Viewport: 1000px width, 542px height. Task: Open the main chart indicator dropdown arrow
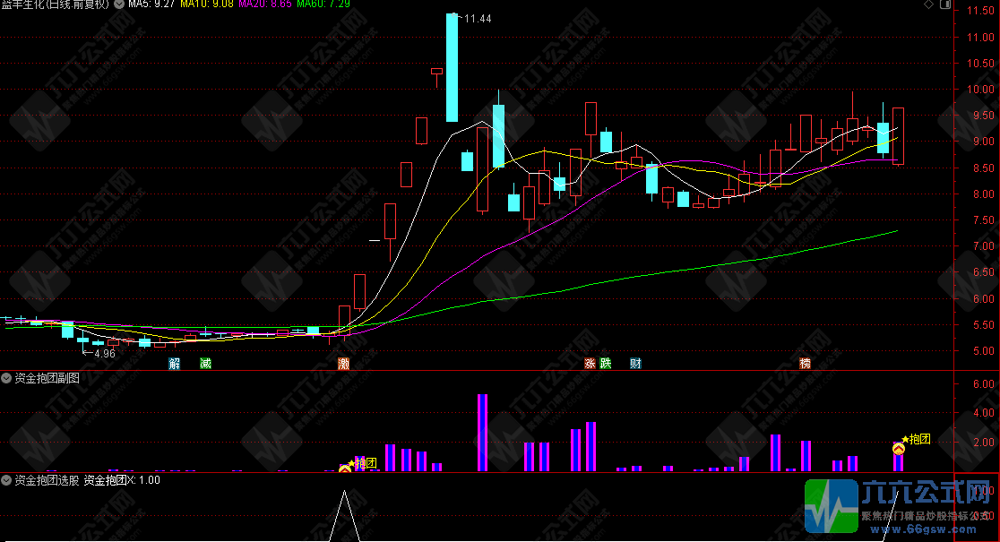point(119,4)
